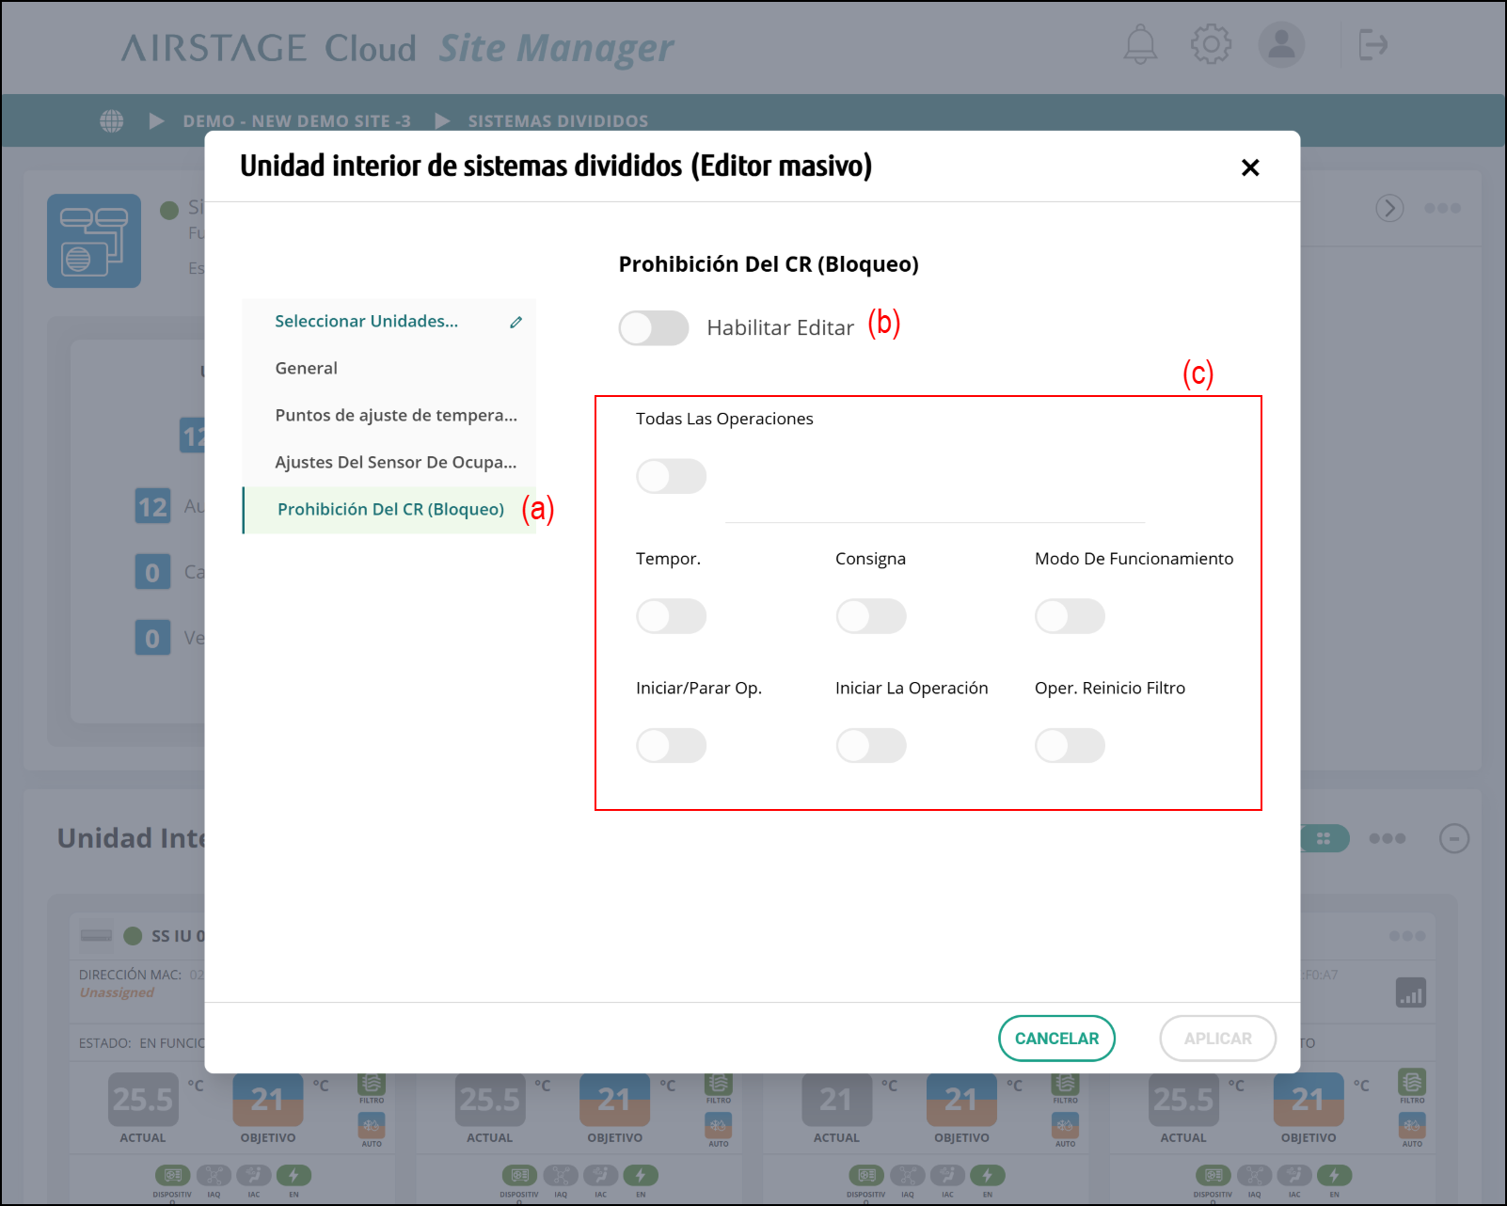Select General in the side menu
This screenshot has width=1507, height=1206.
(307, 369)
